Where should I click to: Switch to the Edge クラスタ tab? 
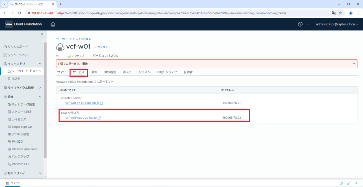[x=167, y=72]
